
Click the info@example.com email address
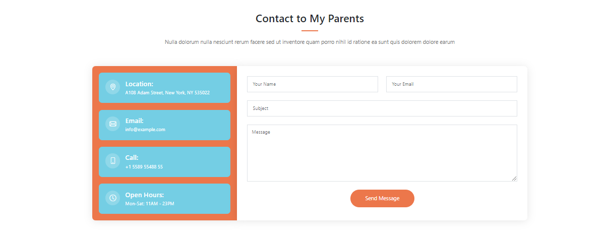coord(145,130)
